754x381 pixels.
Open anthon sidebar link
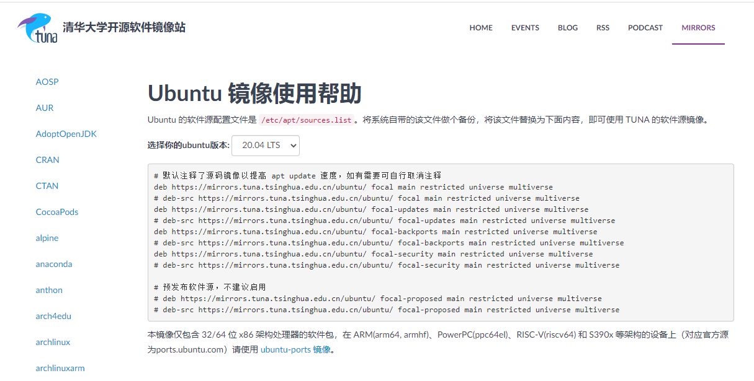tap(49, 290)
